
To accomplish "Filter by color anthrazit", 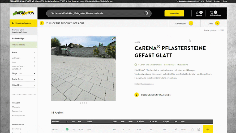I will tap(16, 58).
